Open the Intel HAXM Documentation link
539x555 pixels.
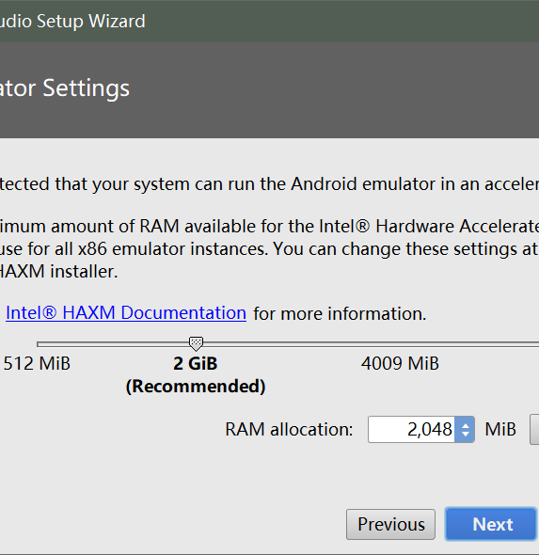click(126, 313)
